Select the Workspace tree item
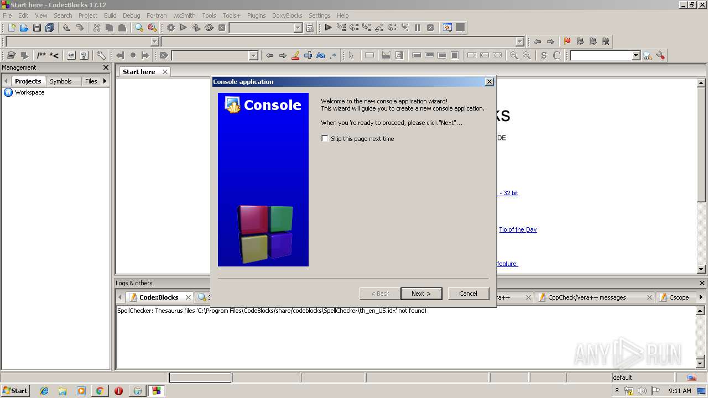 coord(30,92)
